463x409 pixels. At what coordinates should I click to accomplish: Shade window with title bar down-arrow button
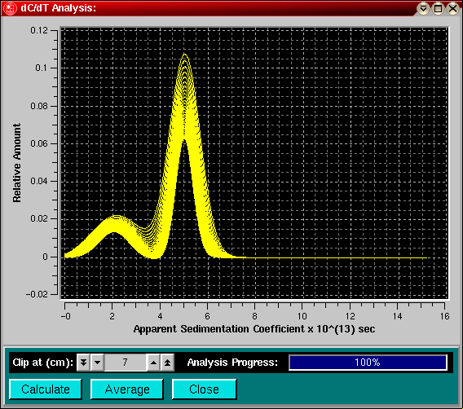(423, 8)
